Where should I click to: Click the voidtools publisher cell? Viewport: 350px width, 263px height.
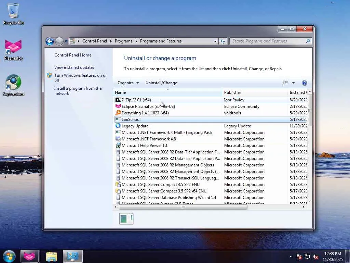232,113
